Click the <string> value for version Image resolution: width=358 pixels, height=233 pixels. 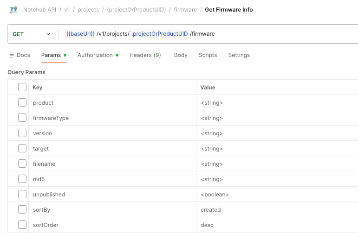(212, 133)
